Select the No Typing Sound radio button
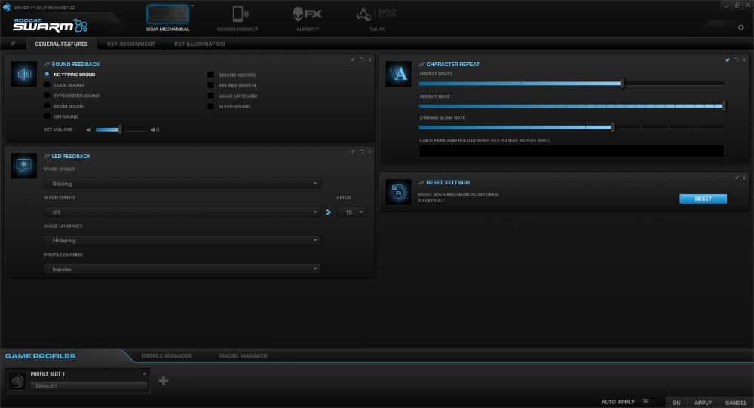Screen dimensions: 754x408 pyautogui.click(x=47, y=75)
